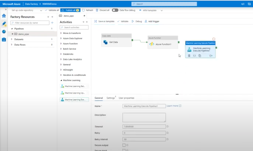
Task: Open the Manage toolbox icon in sidebar
Action: click(x=4, y=39)
